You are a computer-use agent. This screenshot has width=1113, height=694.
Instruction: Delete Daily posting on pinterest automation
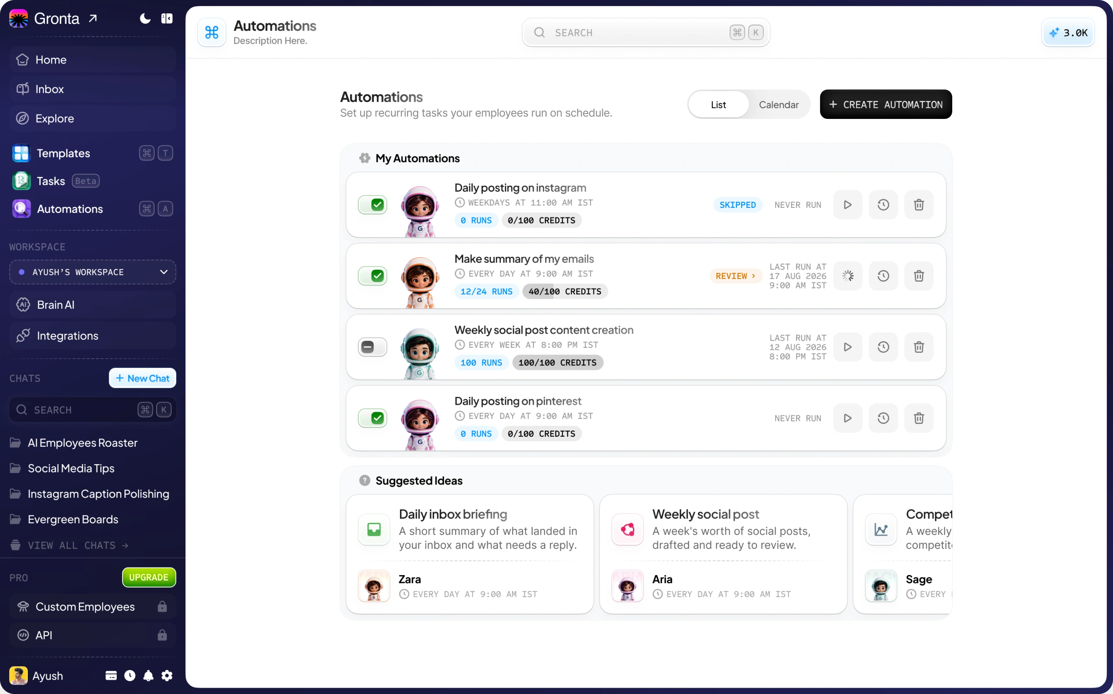coord(919,418)
